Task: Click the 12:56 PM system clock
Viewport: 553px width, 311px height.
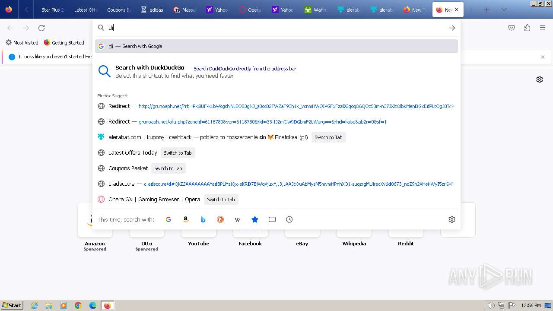Action: (x=531, y=305)
